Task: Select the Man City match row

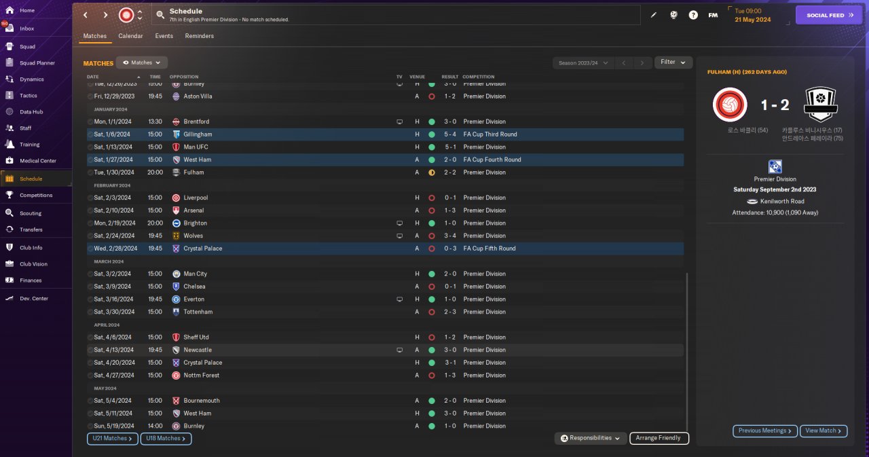Action: pos(385,274)
